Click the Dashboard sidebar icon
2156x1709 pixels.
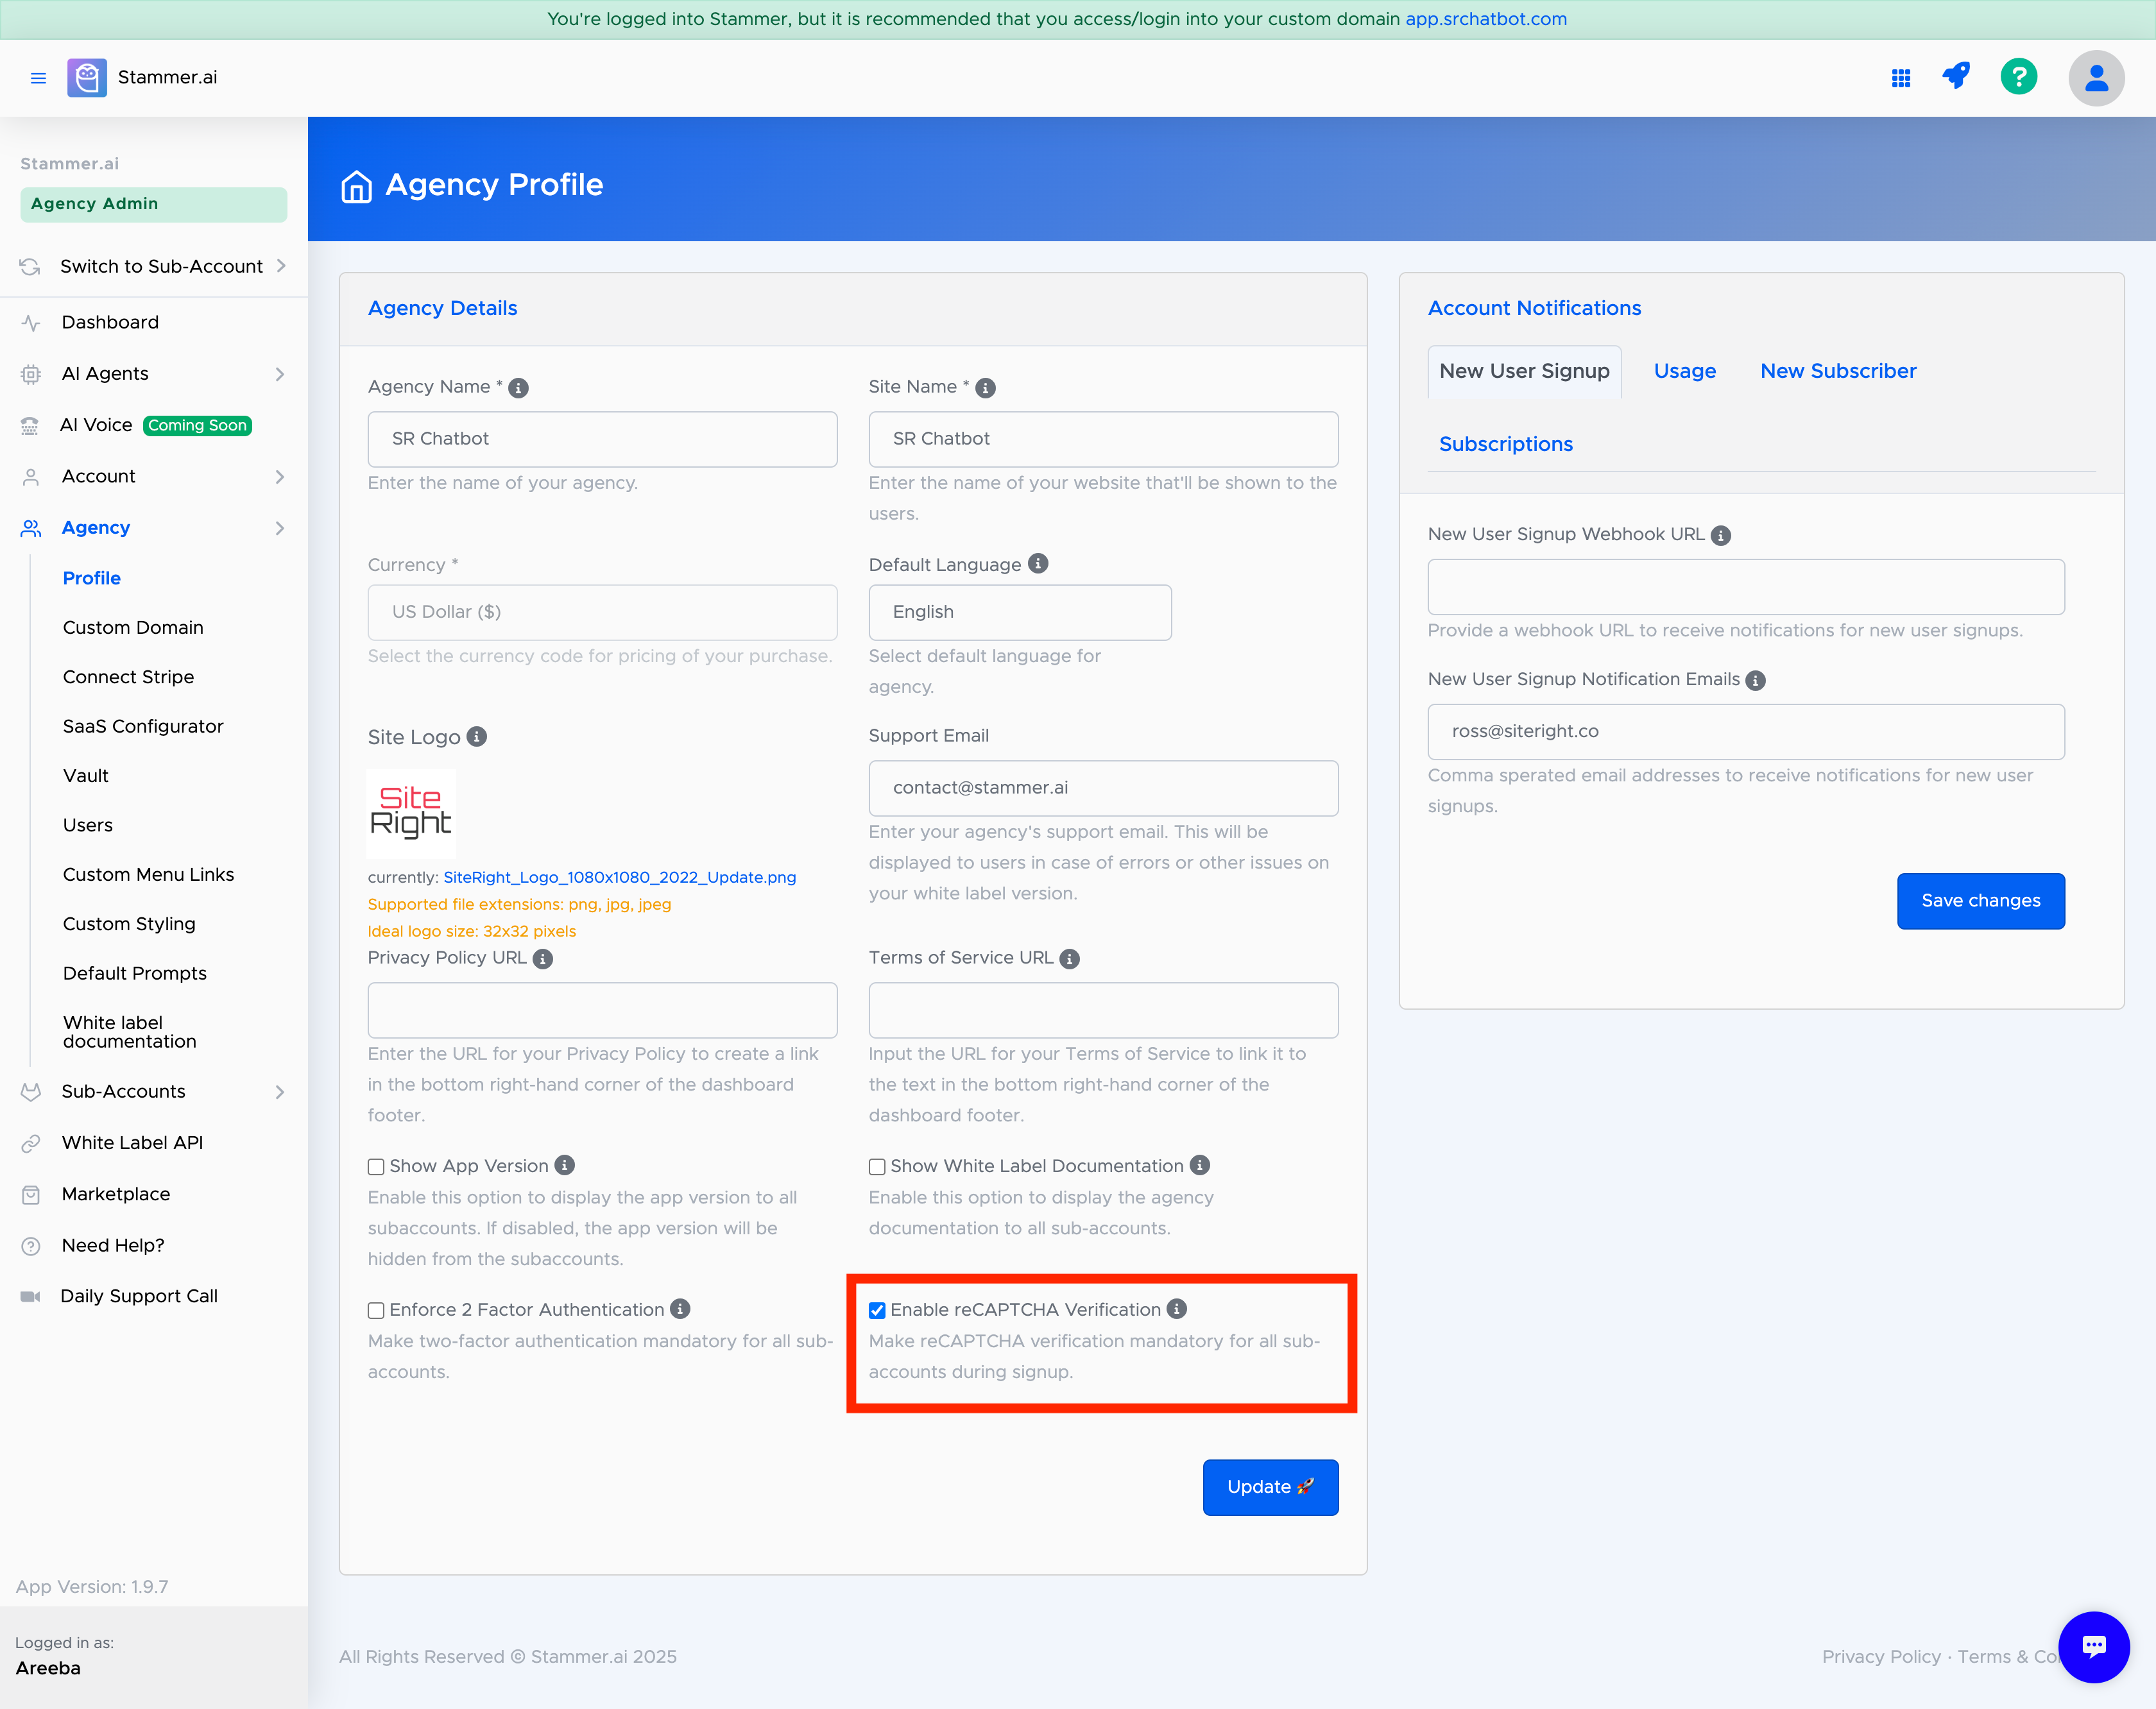31,323
